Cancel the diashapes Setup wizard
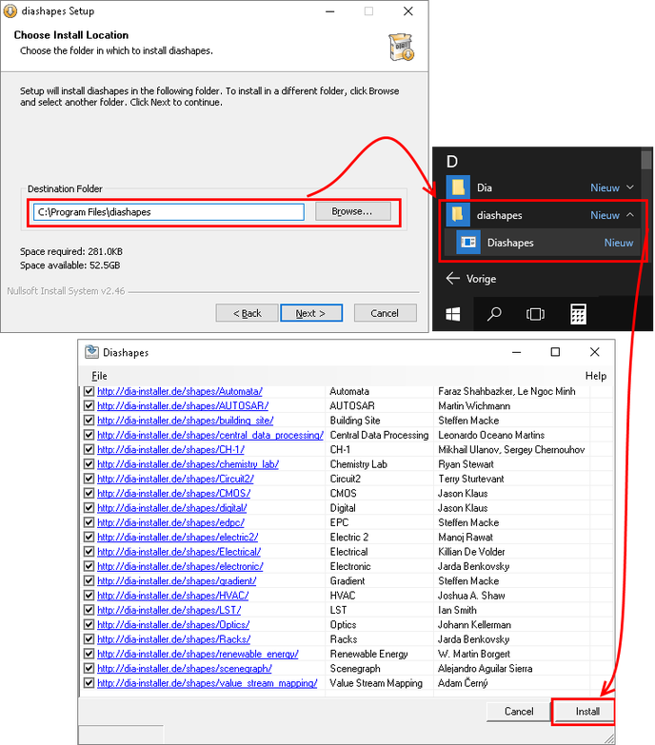Screen dimensions: 655x745 (385, 313)
